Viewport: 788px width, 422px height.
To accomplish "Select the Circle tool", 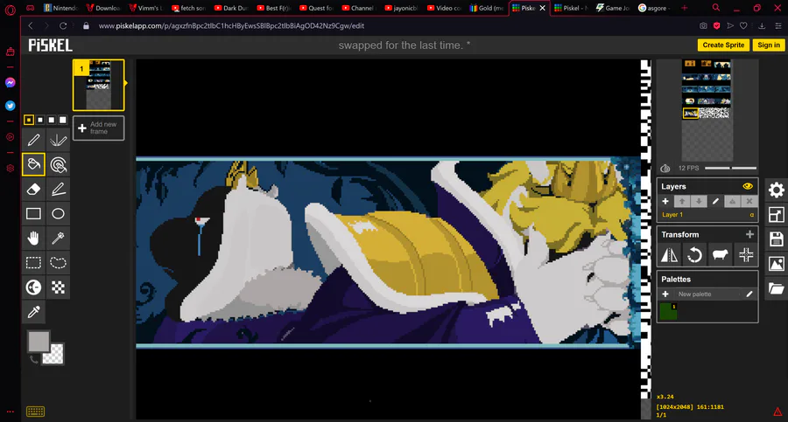I will (58, 214).
